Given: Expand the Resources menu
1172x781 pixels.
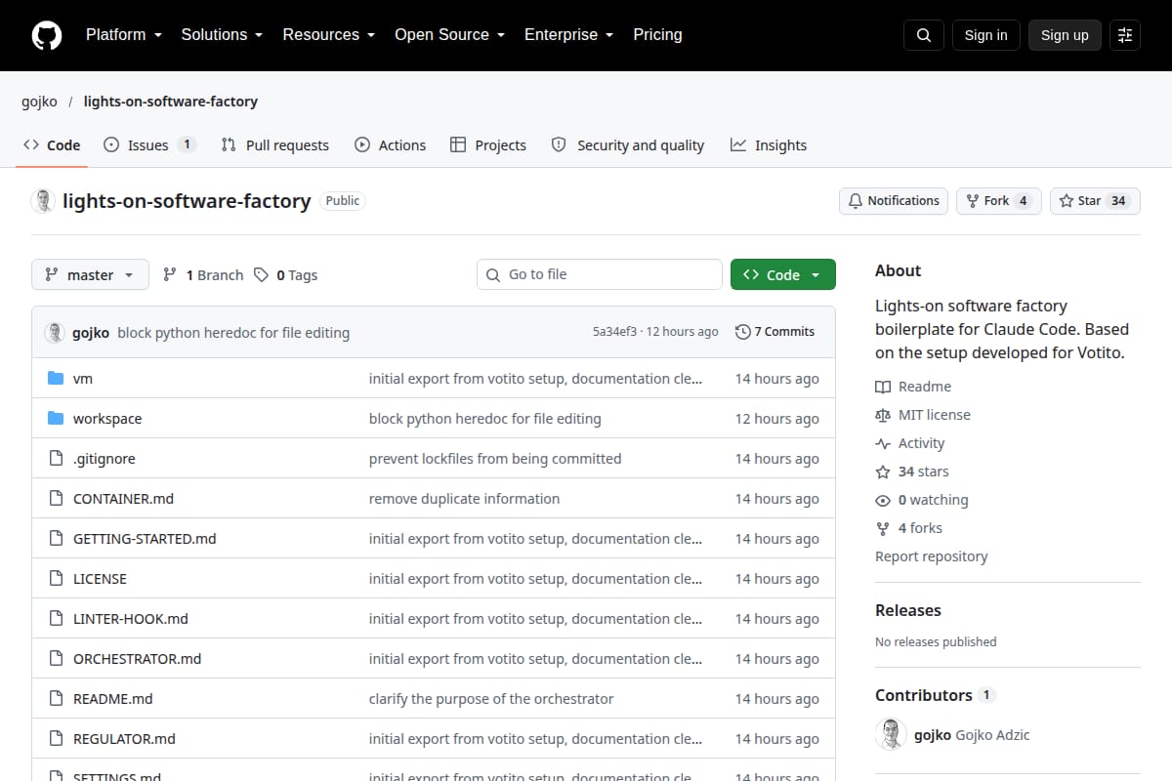Looking at the screenshot, I should tap(328, 35).
